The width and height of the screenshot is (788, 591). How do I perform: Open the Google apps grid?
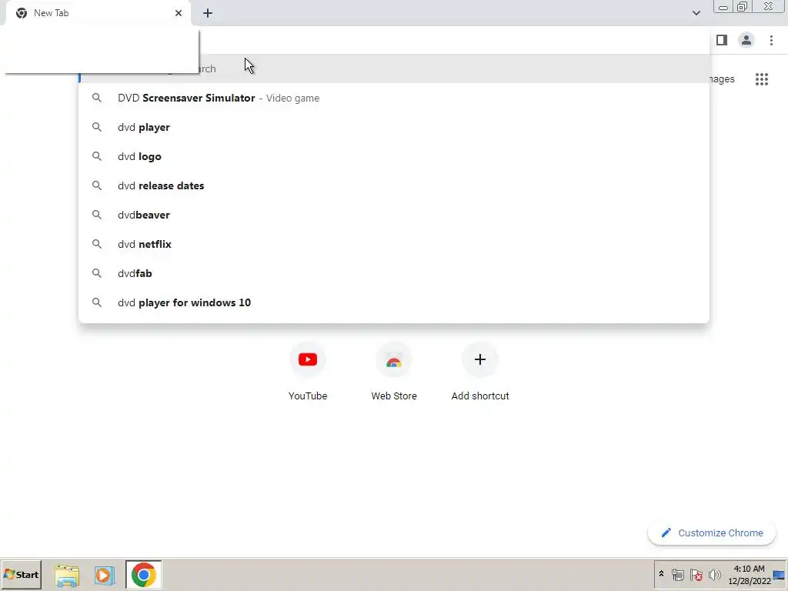point(762,79)
